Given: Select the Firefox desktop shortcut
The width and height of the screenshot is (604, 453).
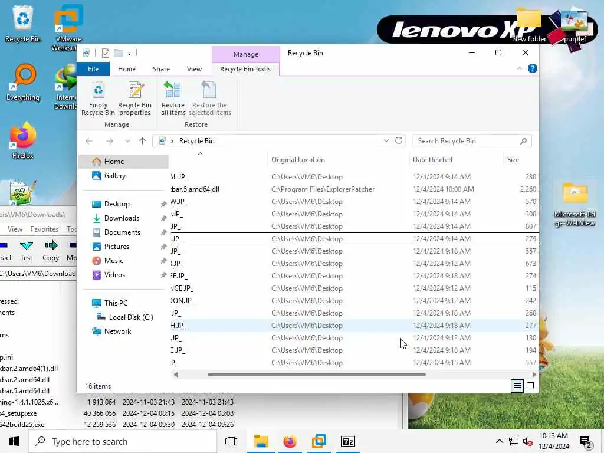Looking at the screenshot, I should (x=23, y=140).
